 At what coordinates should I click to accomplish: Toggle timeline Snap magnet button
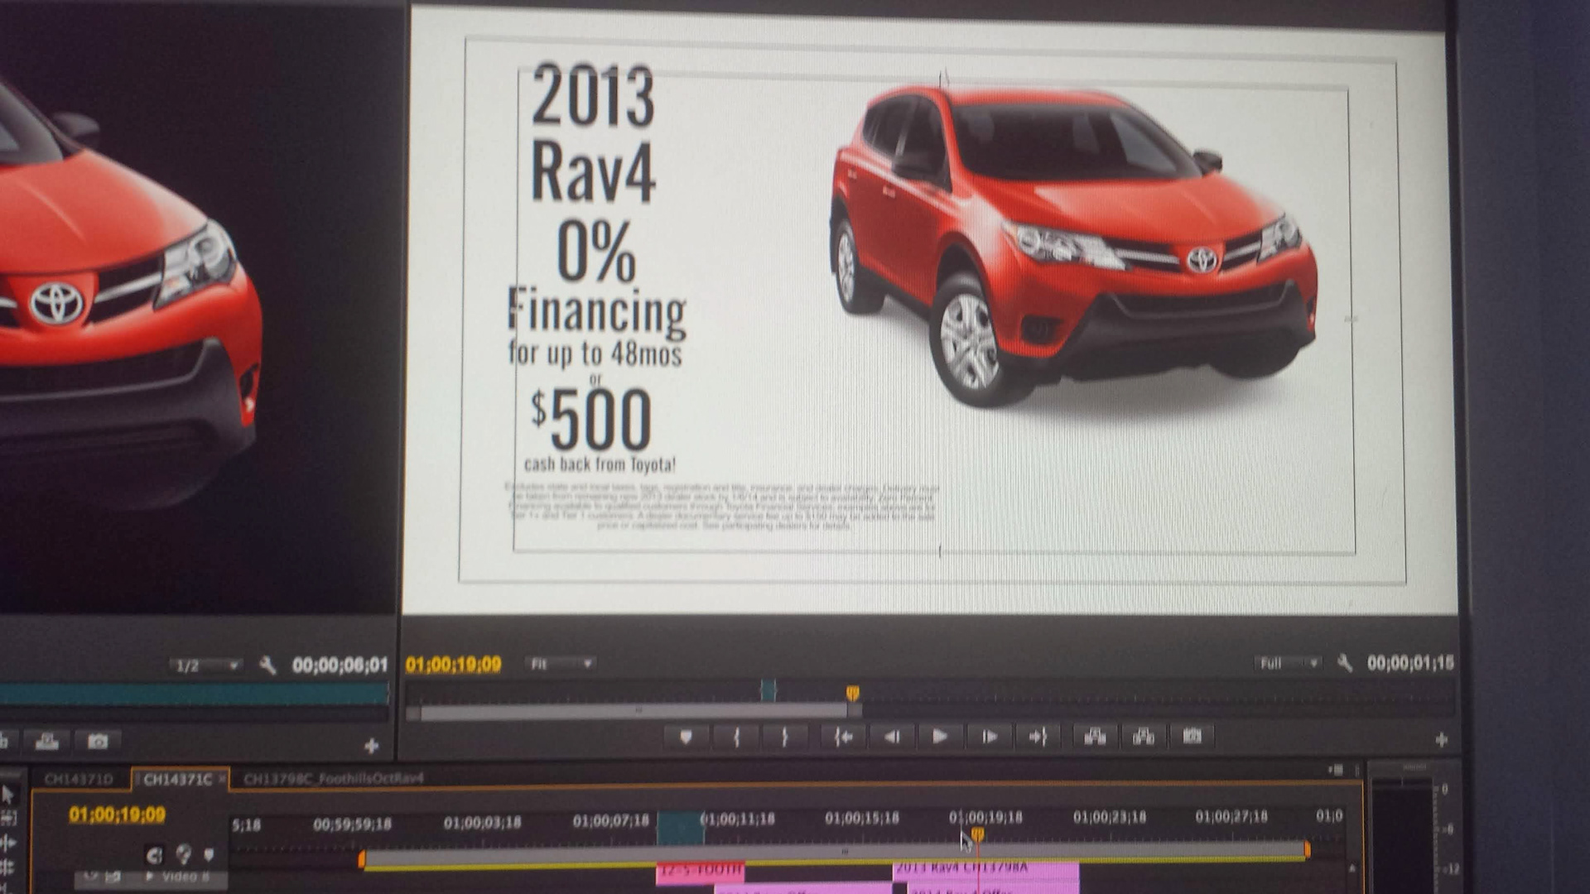pyautogui.click(x=154, y=855)
